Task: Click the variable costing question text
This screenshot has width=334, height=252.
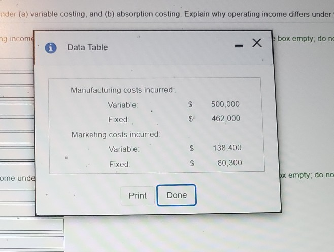Action: click(166, 14)
